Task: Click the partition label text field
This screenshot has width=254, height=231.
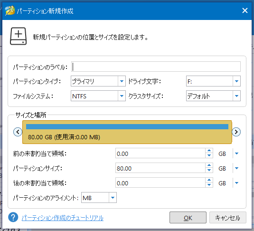Action: coord(156,67)
